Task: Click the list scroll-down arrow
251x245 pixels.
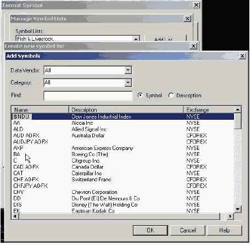Action: 238,209
